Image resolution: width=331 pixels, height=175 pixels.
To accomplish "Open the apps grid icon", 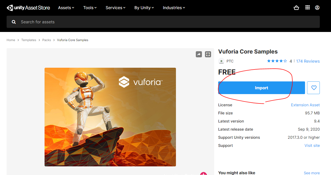I will point(308,8).
